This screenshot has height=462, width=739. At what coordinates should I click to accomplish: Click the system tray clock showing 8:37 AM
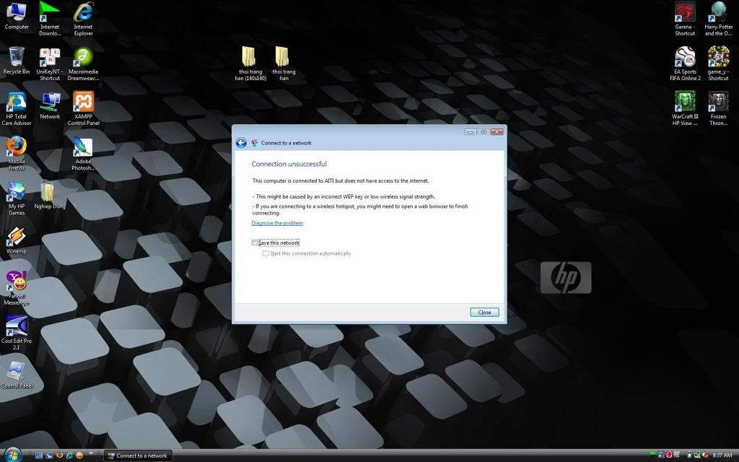click(722, 456)
